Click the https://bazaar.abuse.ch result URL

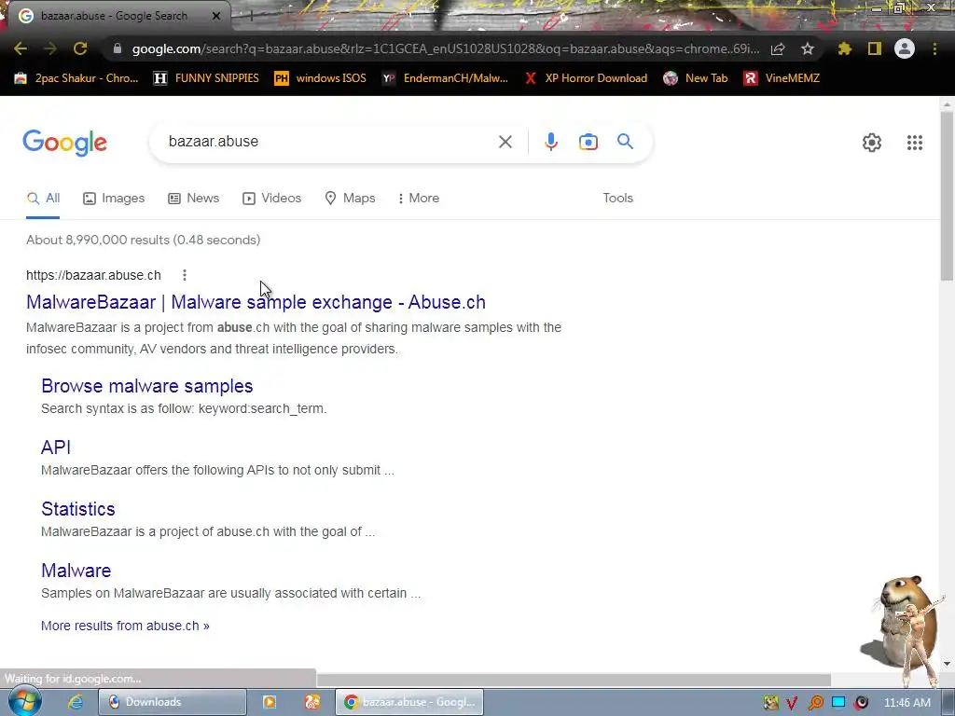pyautogui.click(x=93, y=275)
